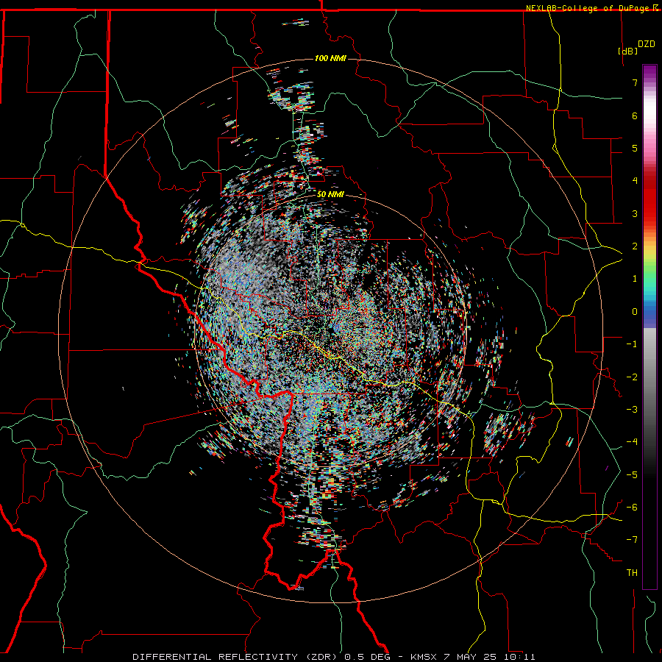Select the 1 value on the color scale
Screen dimensions: 662x662
(x=635, y=279)
